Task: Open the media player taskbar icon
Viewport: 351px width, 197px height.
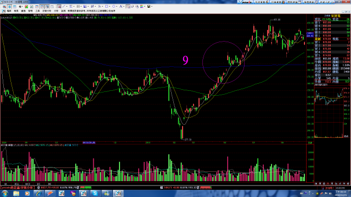Action: [27, 193]
